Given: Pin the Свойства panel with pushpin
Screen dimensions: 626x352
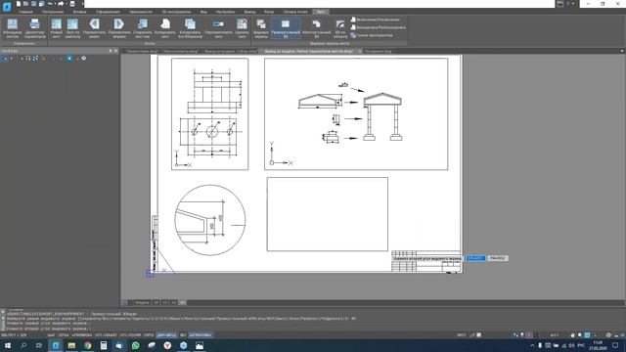Looking at the screenshot, I should (111, 51).
